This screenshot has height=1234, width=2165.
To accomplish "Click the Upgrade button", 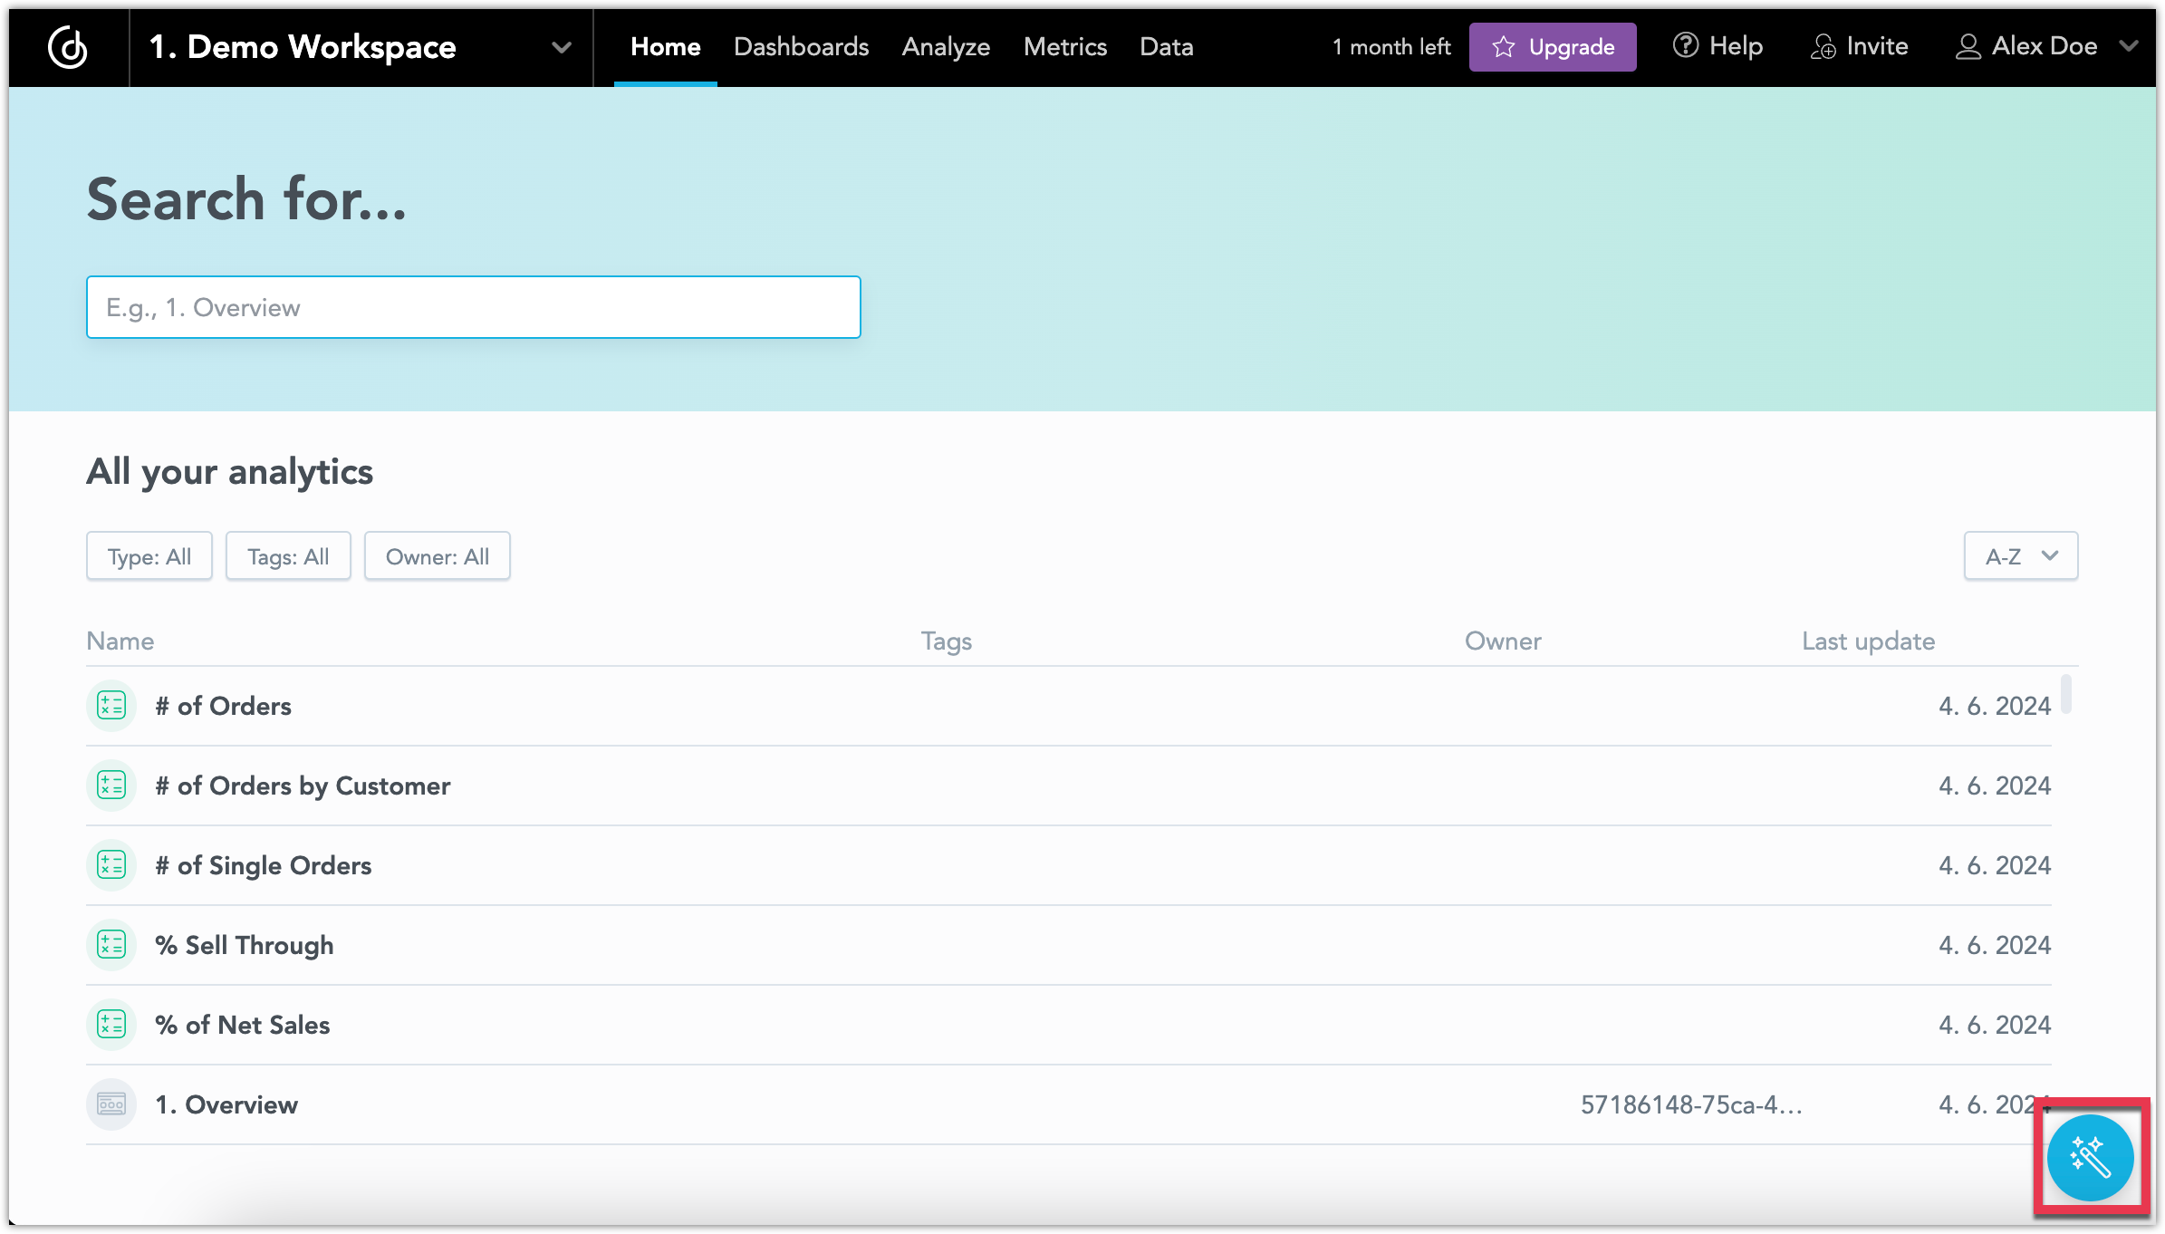I will point(1553,47).
